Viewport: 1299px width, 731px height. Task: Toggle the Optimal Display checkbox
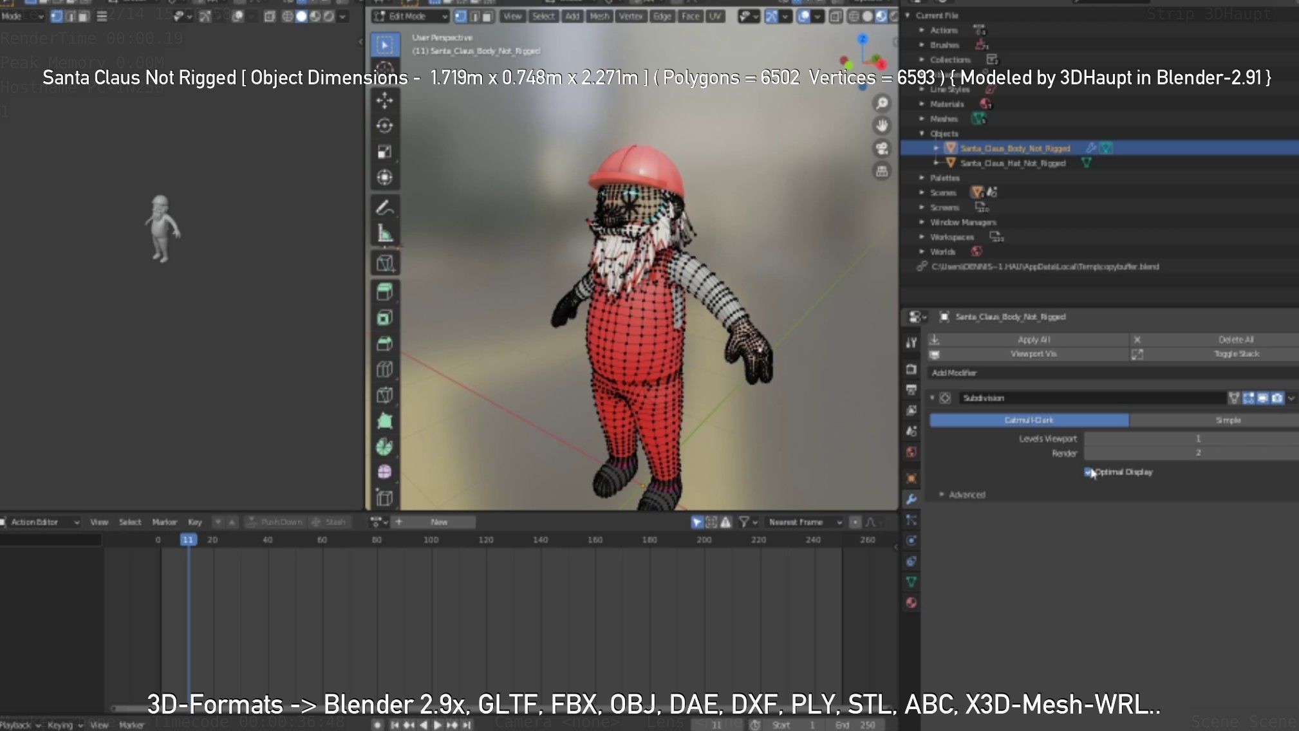coord(1089,472)
